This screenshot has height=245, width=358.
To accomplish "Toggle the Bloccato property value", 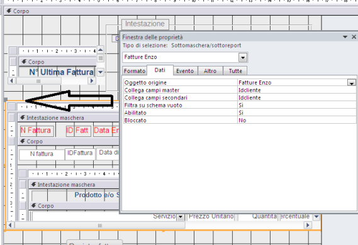I will click(x=296, y=120).
